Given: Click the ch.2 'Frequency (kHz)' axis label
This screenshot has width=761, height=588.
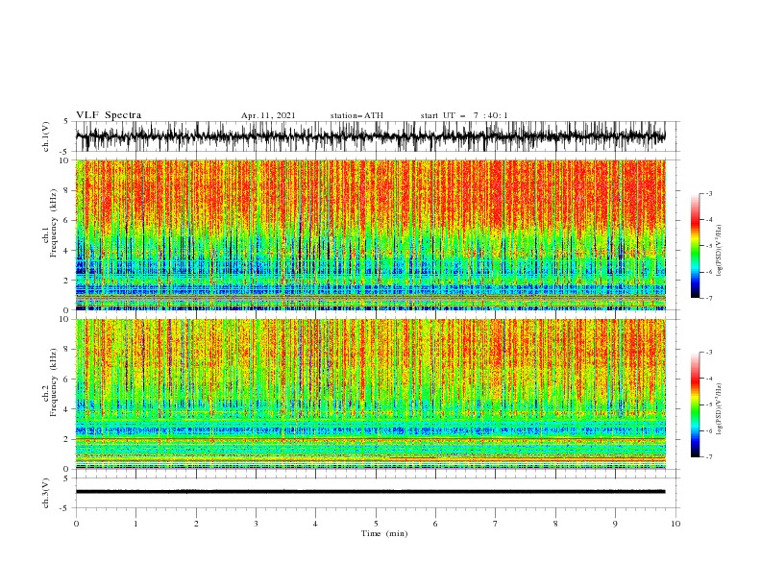Looking at the screenshot, I should (x=52, y=381).
